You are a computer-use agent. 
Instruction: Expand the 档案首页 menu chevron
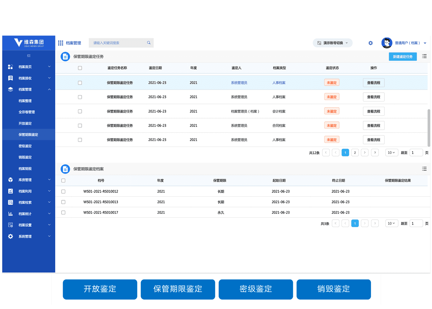click(49, 67)
